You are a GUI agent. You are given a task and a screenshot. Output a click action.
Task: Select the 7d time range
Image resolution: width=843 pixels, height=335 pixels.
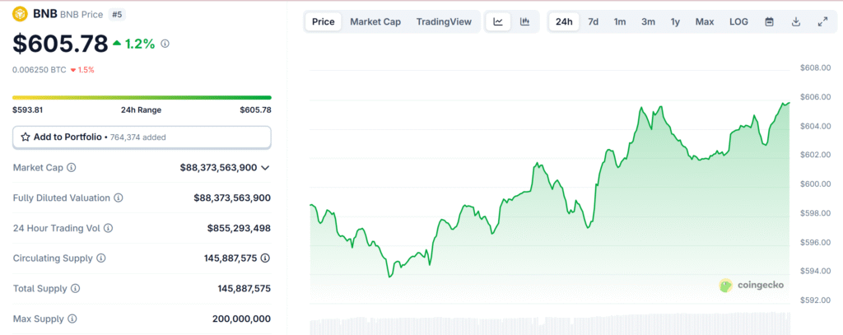[593, 22]
